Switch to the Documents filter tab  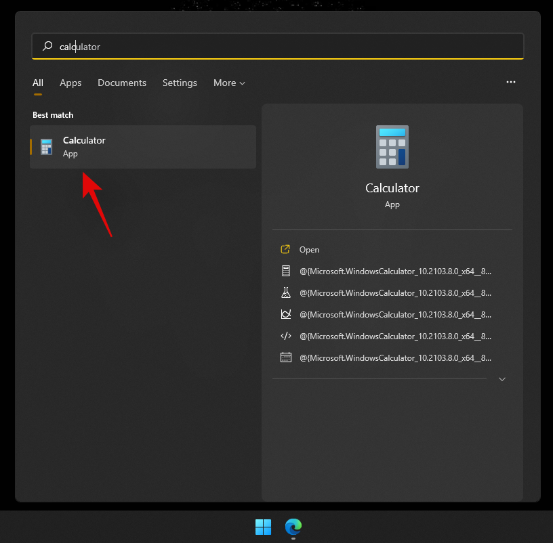coord(122,83)
